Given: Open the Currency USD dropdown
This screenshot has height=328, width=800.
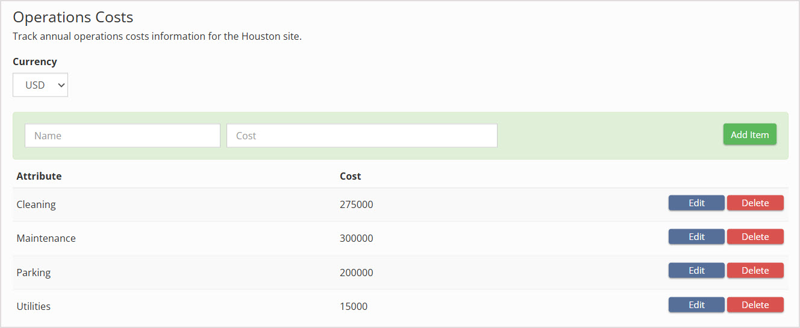Looking at the screenshot, I should click(40, 85).
